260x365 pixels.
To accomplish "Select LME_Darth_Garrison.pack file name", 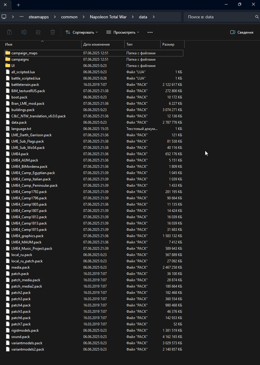I will pyautogui.click(x=31, y=135).
